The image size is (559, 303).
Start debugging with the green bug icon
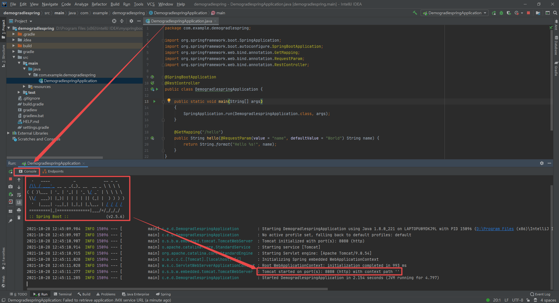[501, 13]
